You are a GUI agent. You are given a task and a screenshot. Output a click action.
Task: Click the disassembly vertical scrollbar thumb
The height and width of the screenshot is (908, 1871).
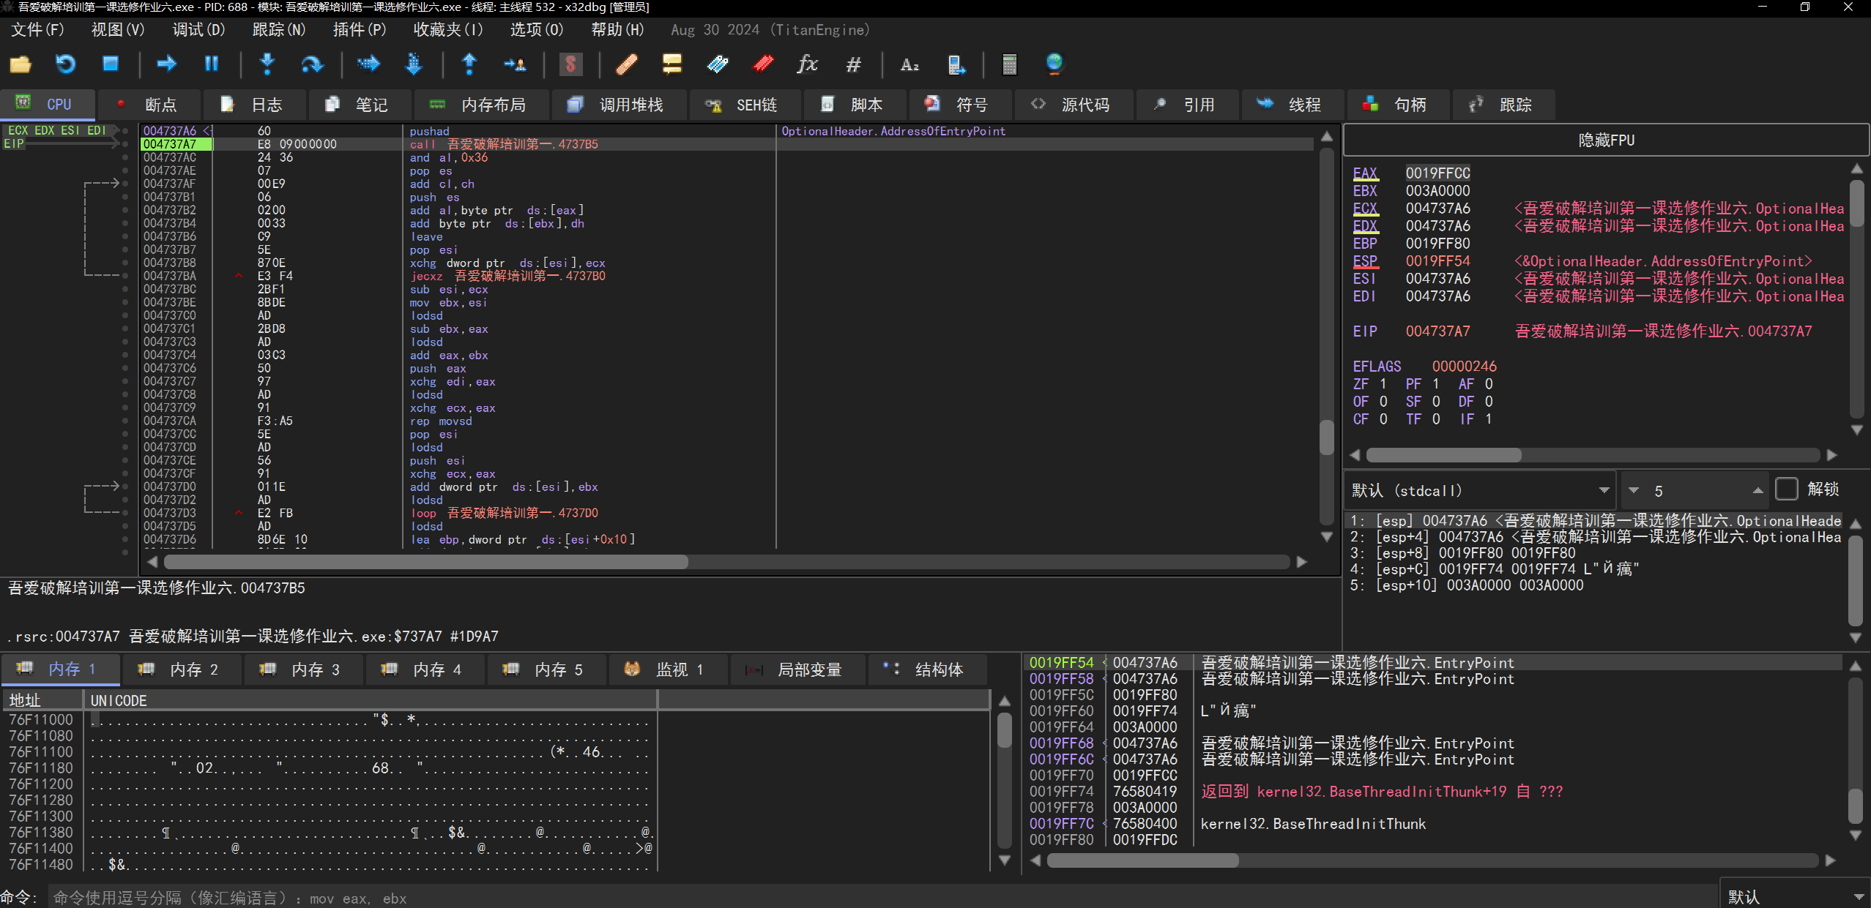tap(1326, 437)
